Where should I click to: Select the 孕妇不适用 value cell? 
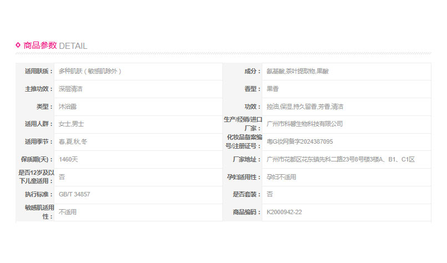pyautogui.click(x=281, y=177)
